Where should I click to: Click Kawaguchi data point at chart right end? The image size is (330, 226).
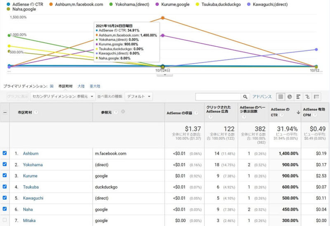(316, 49)
